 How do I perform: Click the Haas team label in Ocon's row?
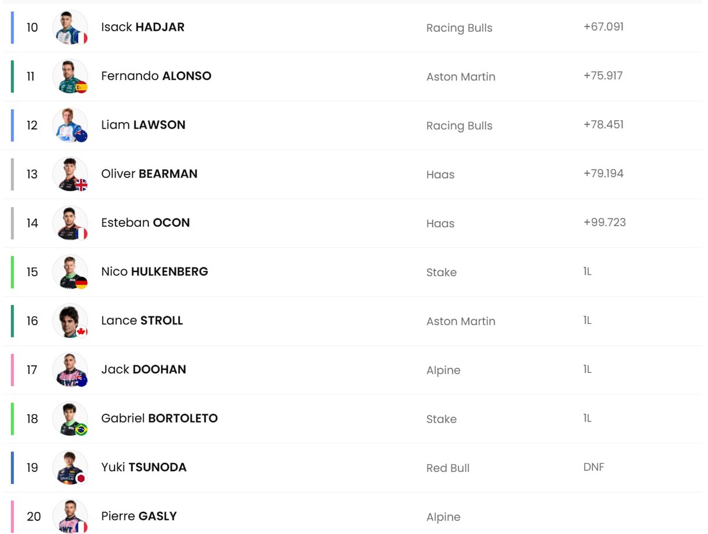pos(440,224)
